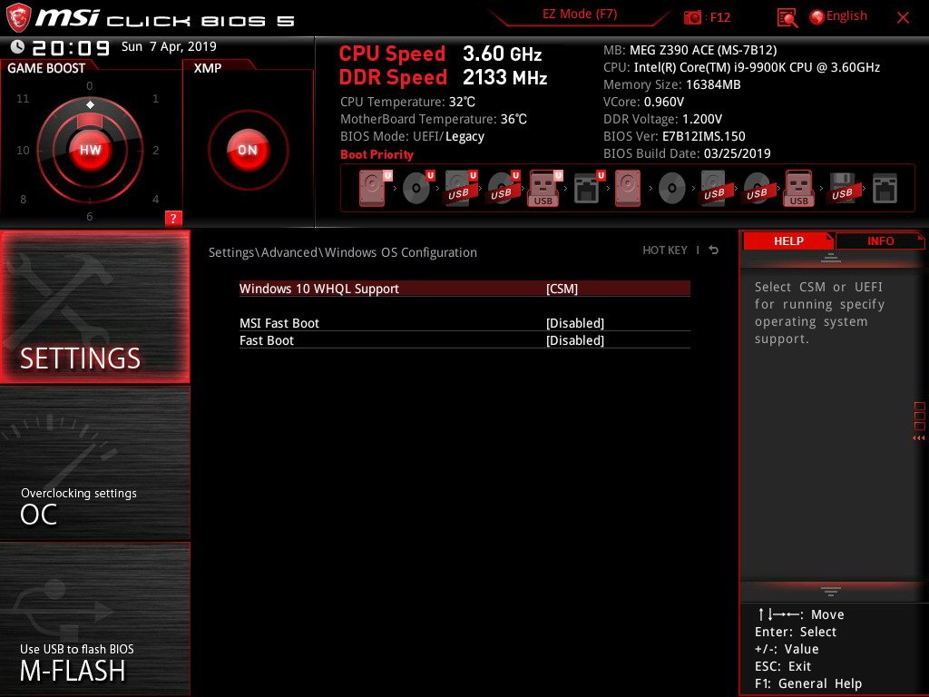
Task: Select the UEFI hard disk boot device icon
Action: [375, 188]
